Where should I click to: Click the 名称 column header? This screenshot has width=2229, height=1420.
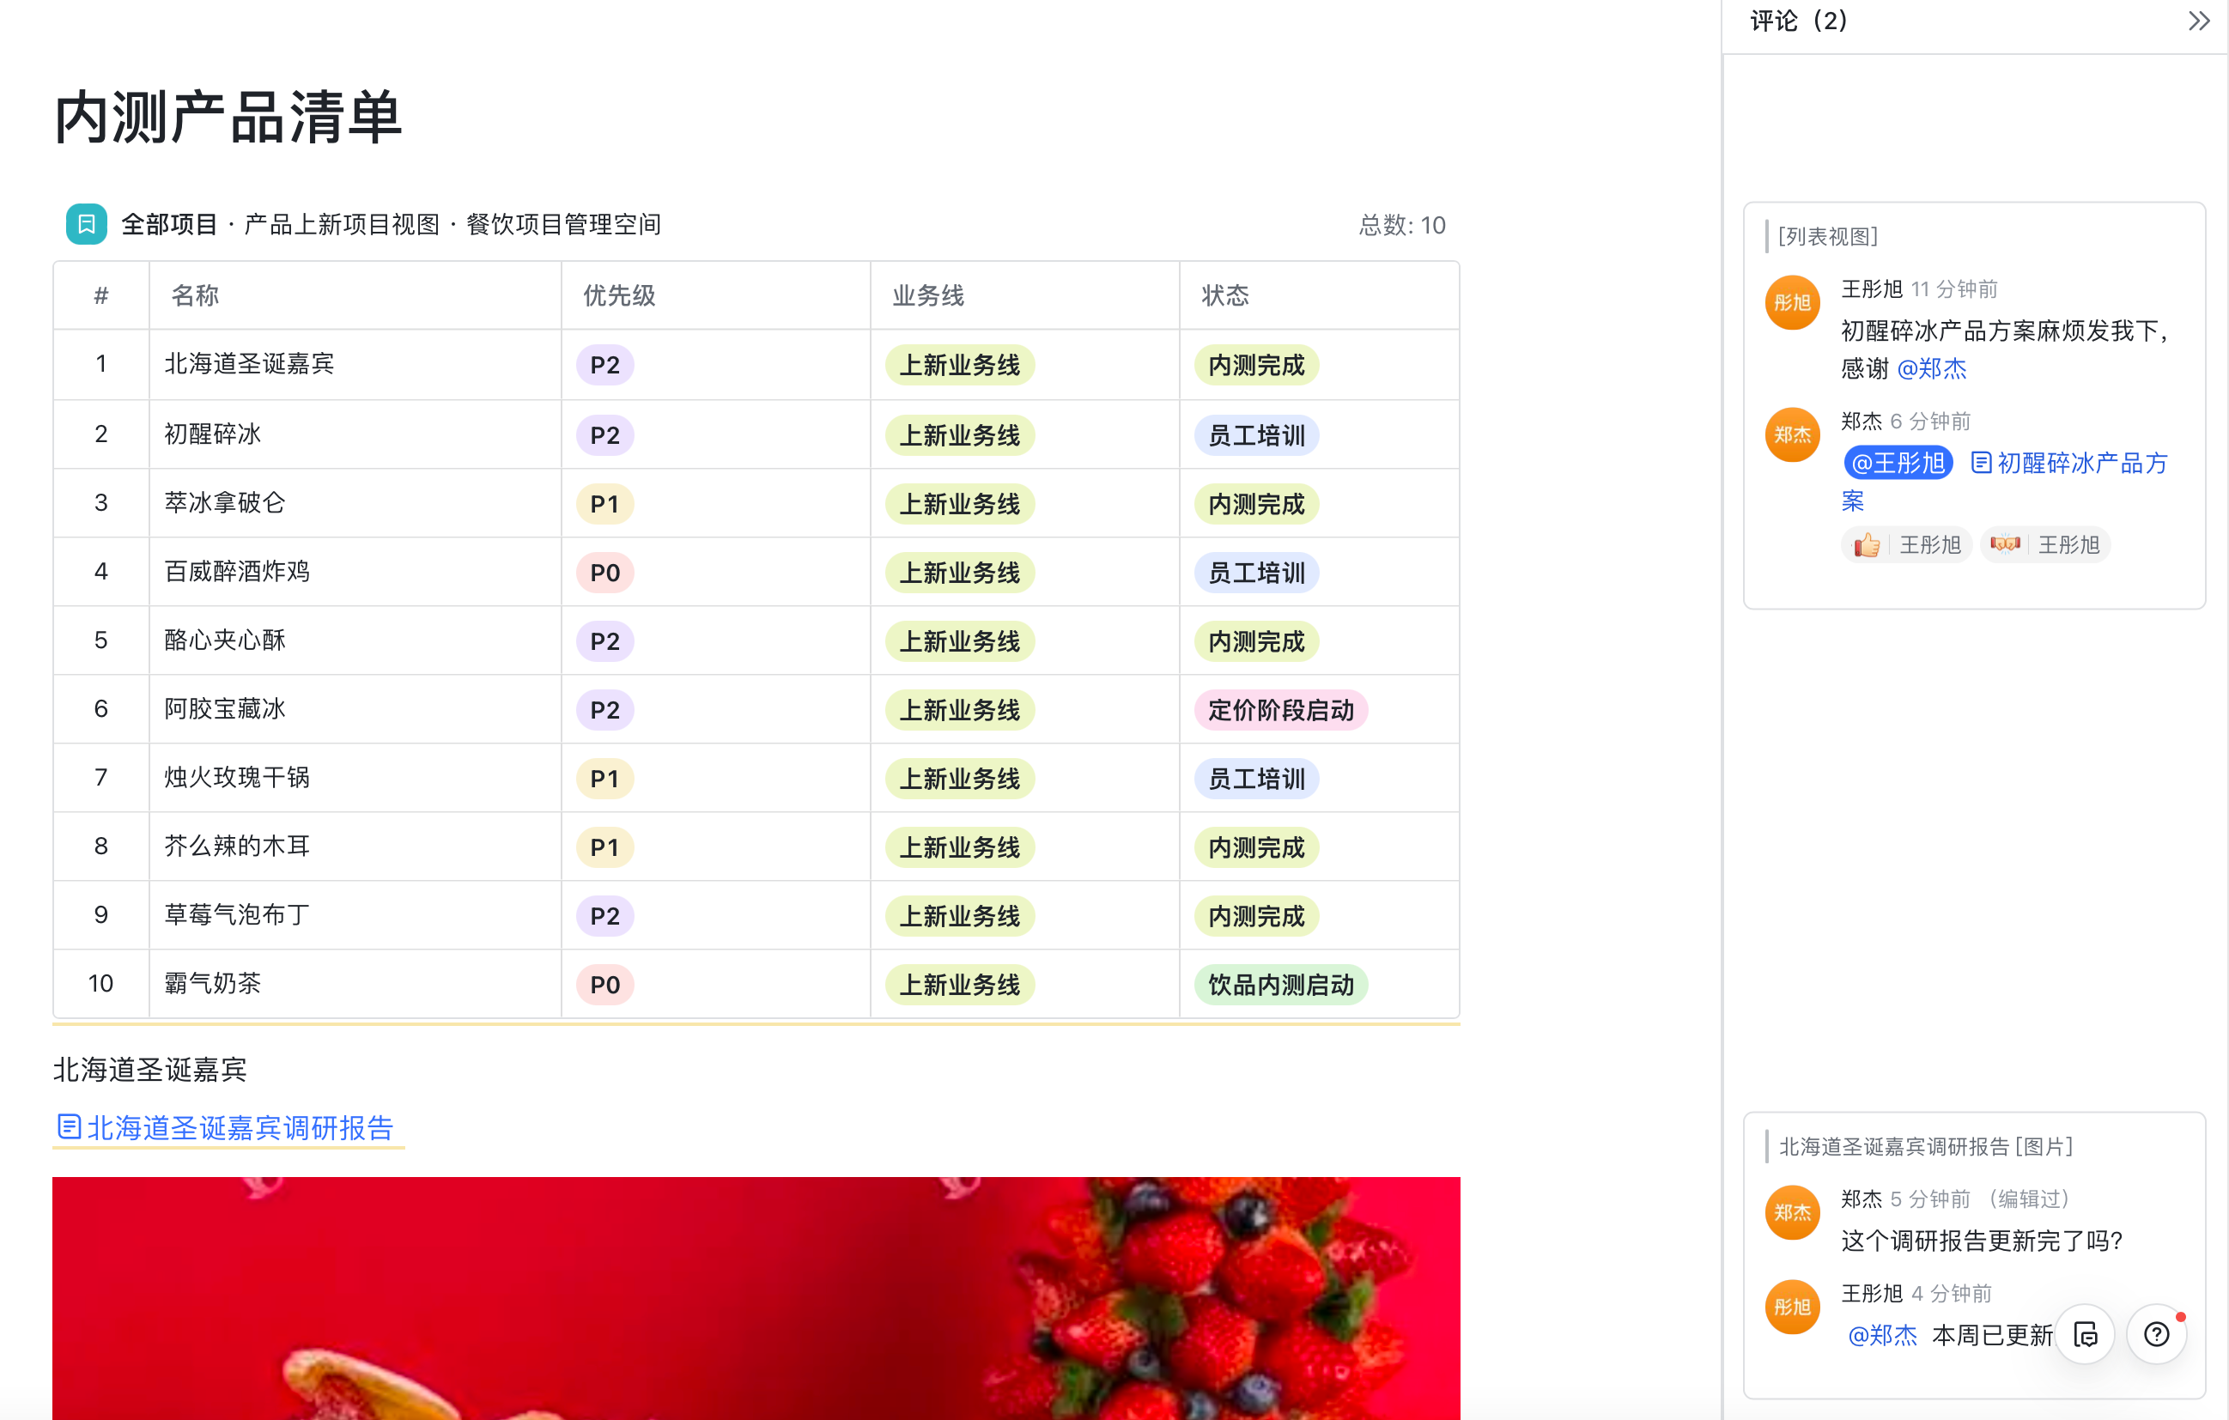pyautogui.click(x=194, y=295)
